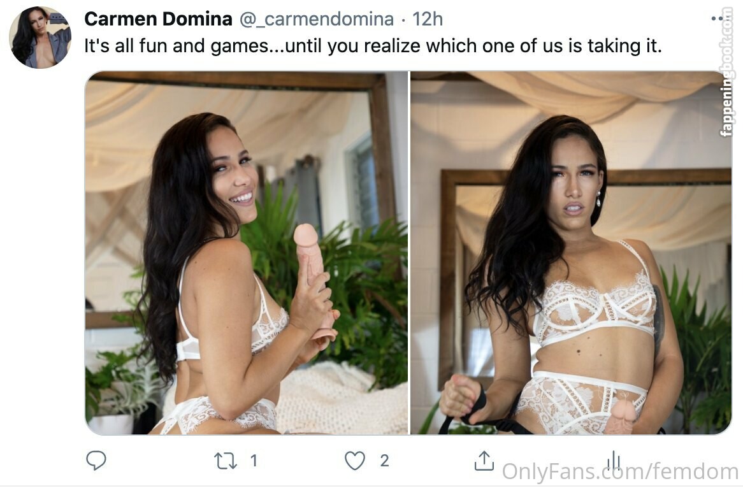This screenshot has height=488, width=743.
Task: Click empty space beside the reply icon
Action: pos(156,461)
